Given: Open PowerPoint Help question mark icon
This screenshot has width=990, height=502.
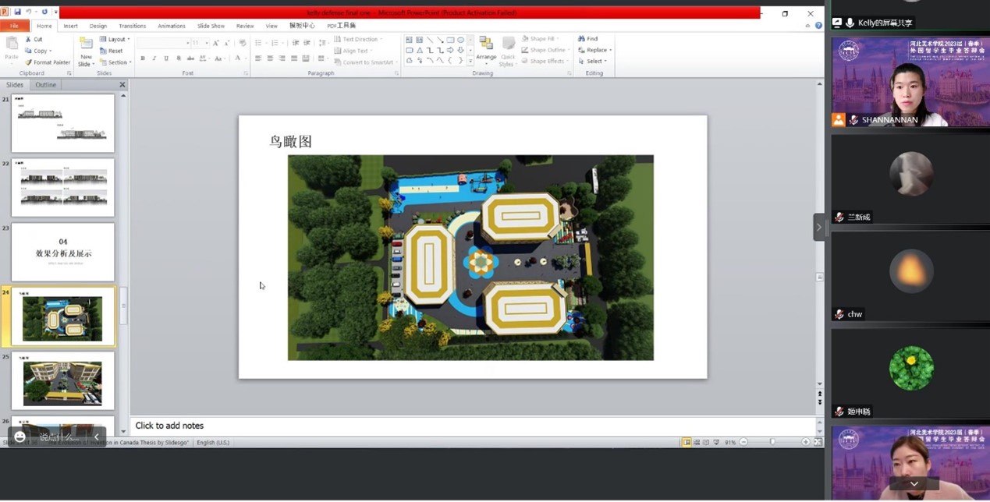Looking at the screenshot, I should 818,26.
